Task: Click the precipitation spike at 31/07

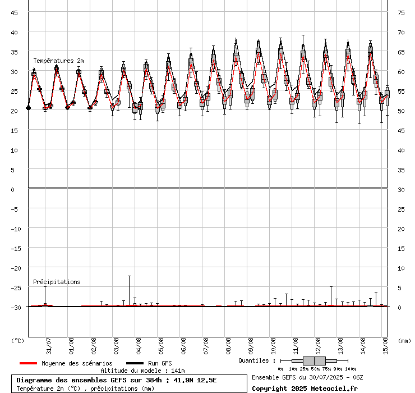Action: point(45,296)
